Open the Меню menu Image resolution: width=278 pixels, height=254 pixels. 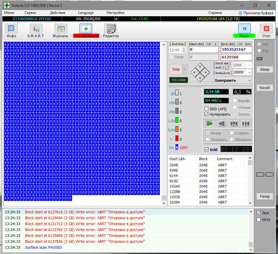9,13
